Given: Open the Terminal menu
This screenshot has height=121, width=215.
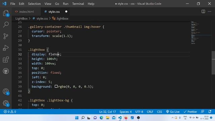Looking at the screenshot, I should click(78, 4).
